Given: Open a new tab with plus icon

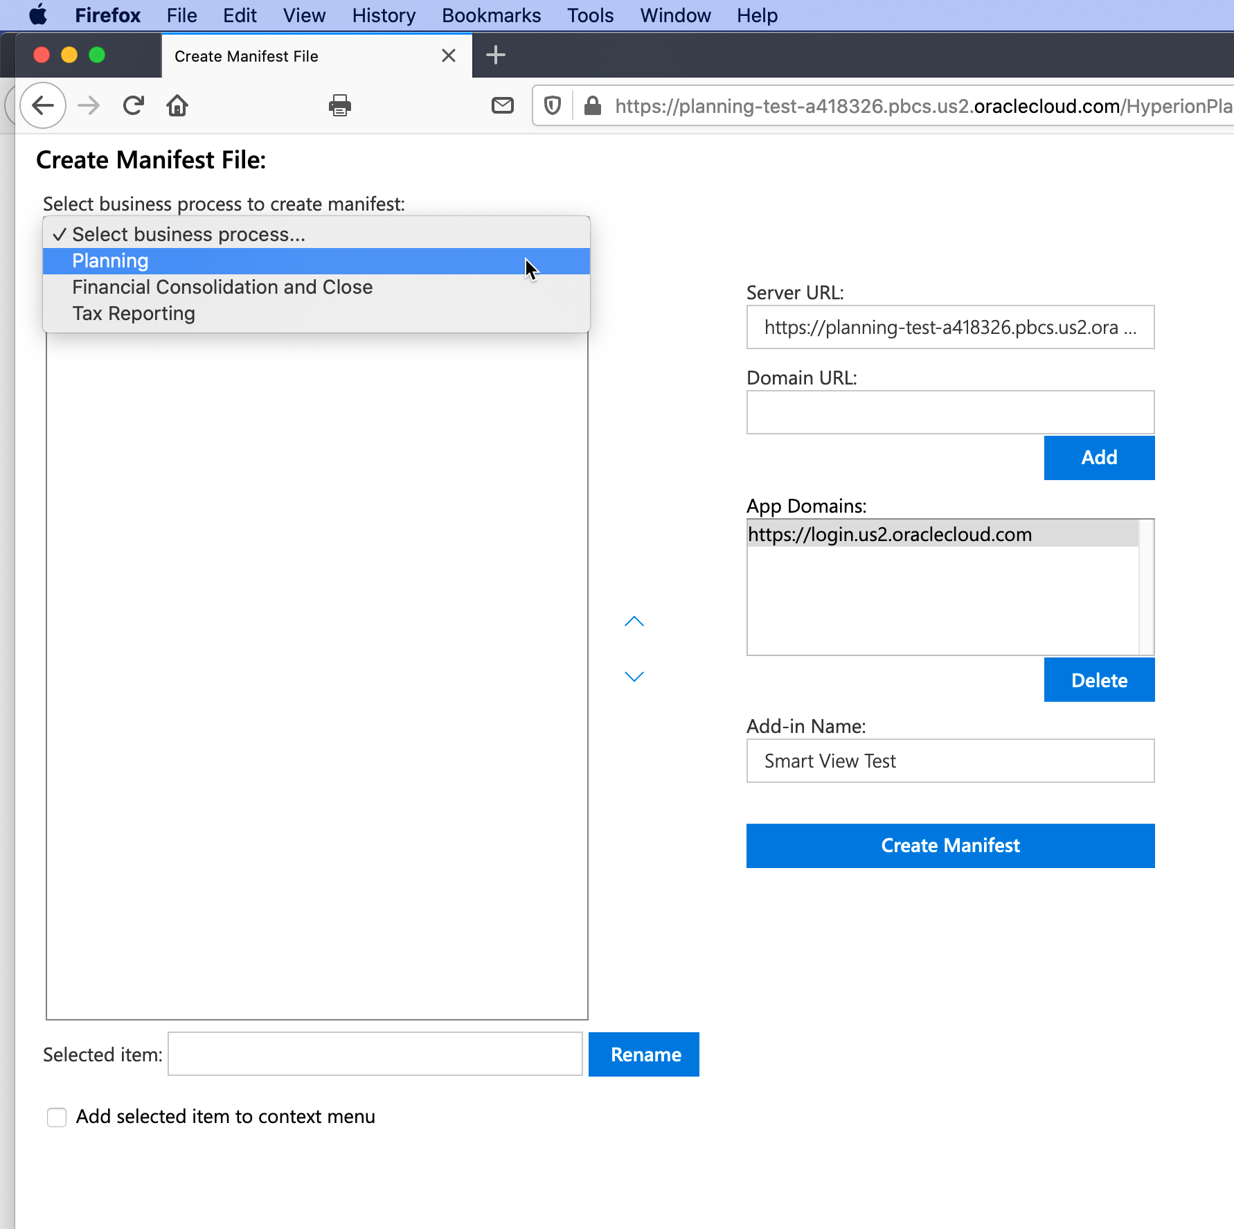Looking at the screenshot, I should pos(496,55).
